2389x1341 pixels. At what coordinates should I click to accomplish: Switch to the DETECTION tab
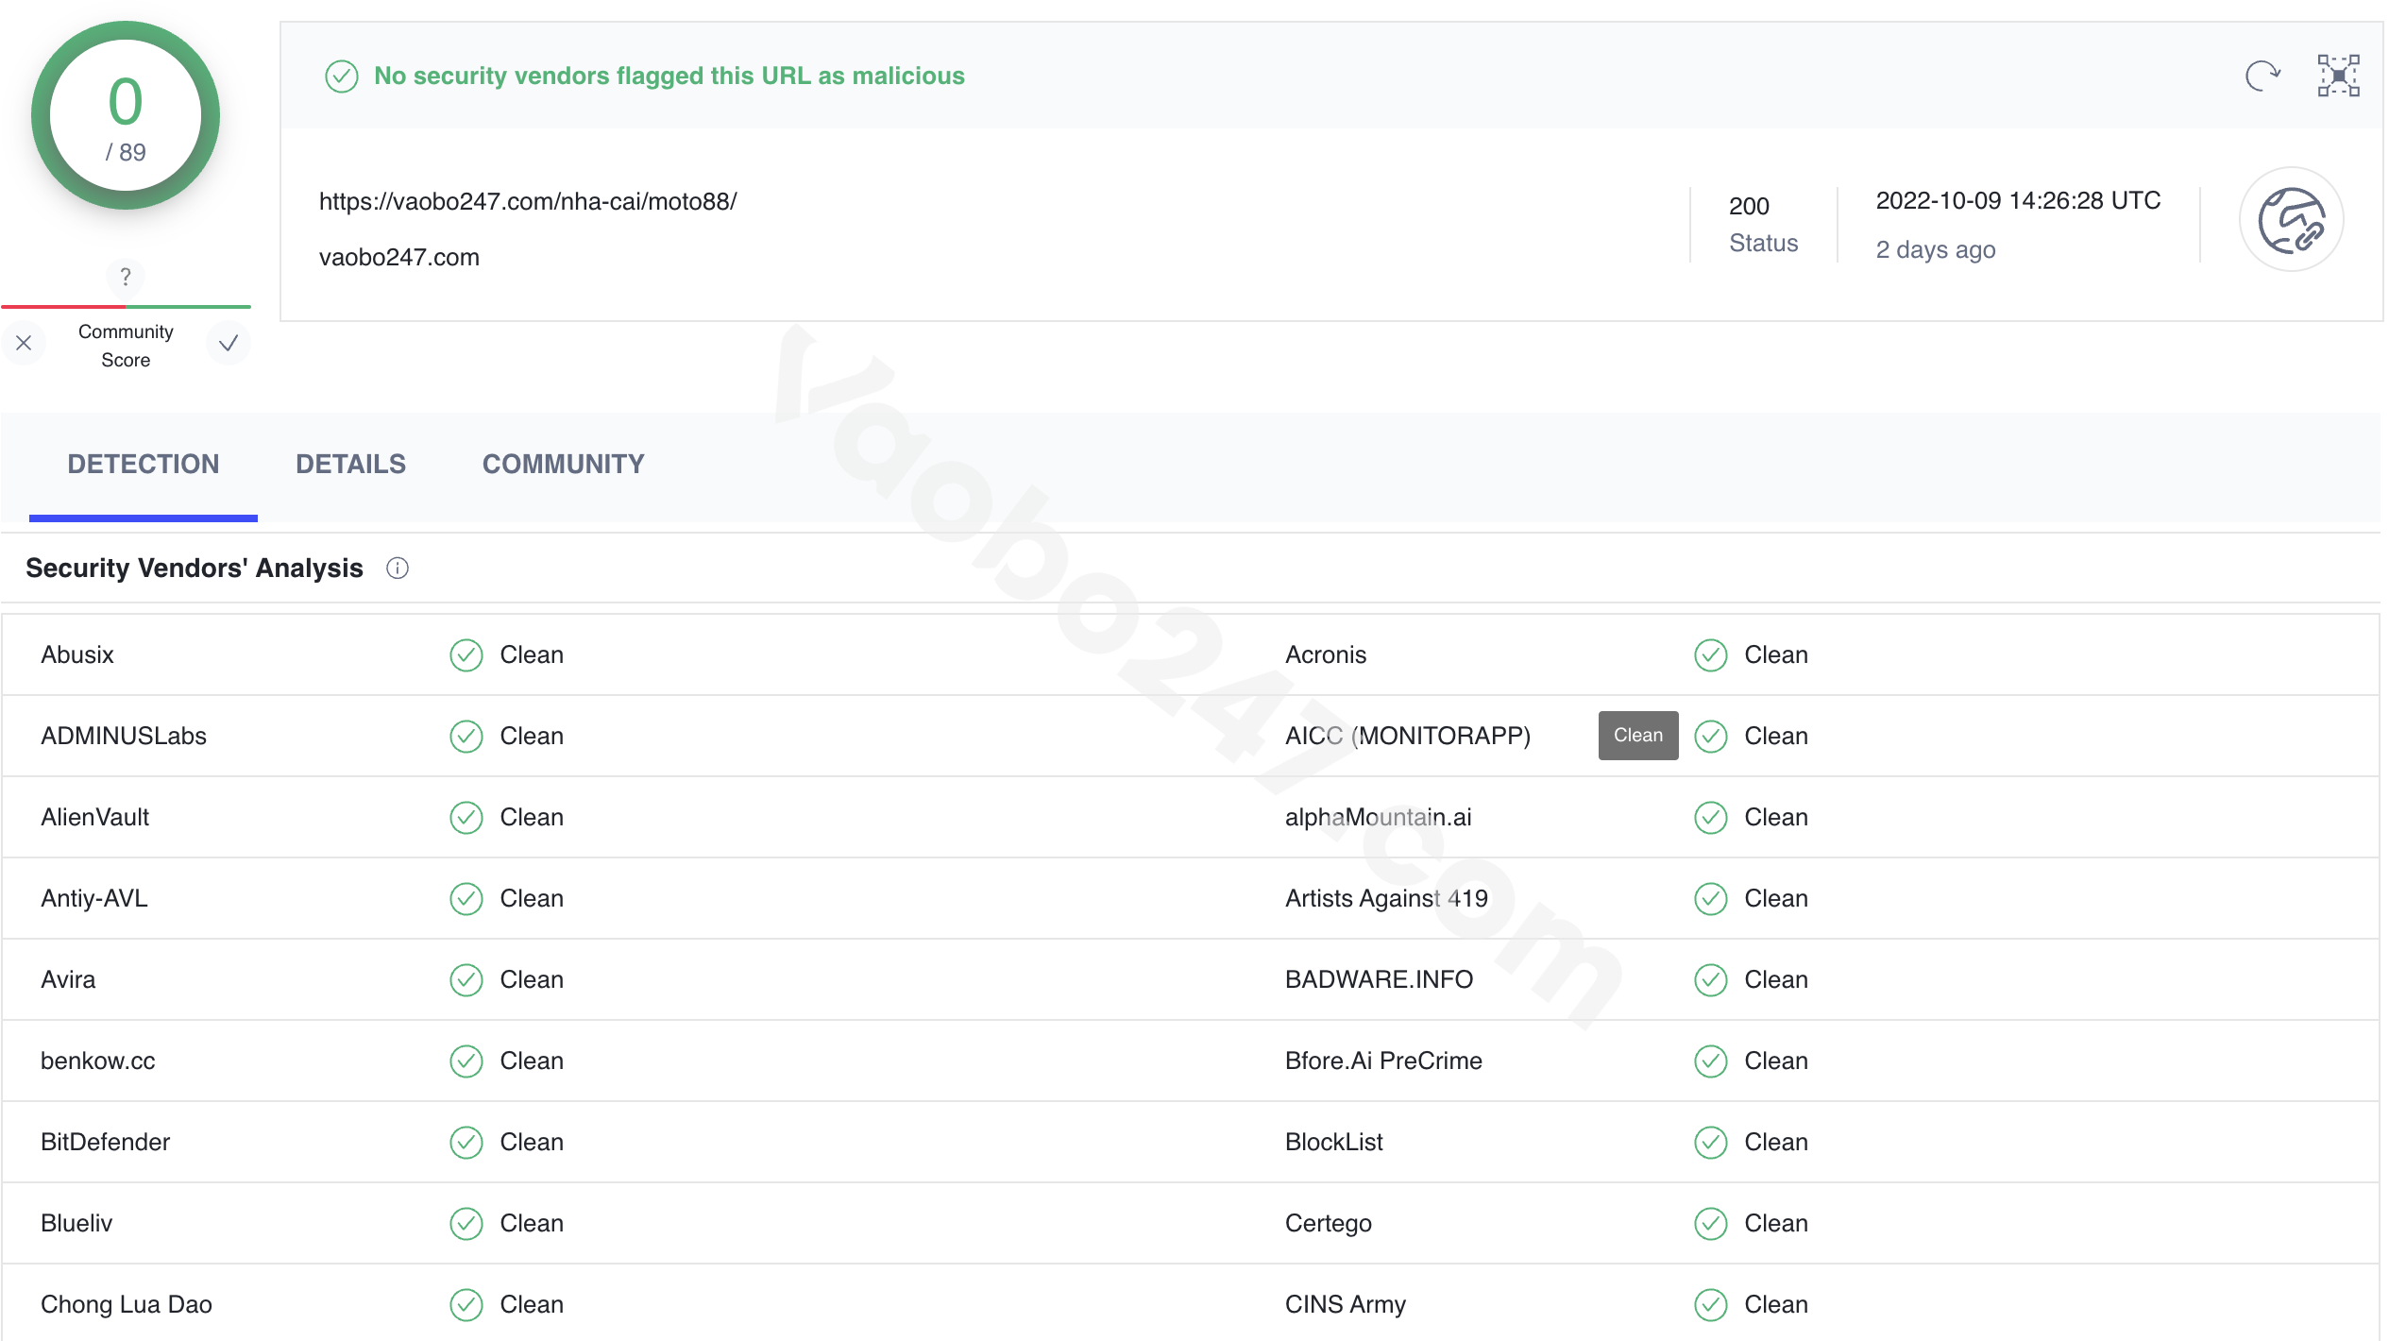[x=144, y=465]
